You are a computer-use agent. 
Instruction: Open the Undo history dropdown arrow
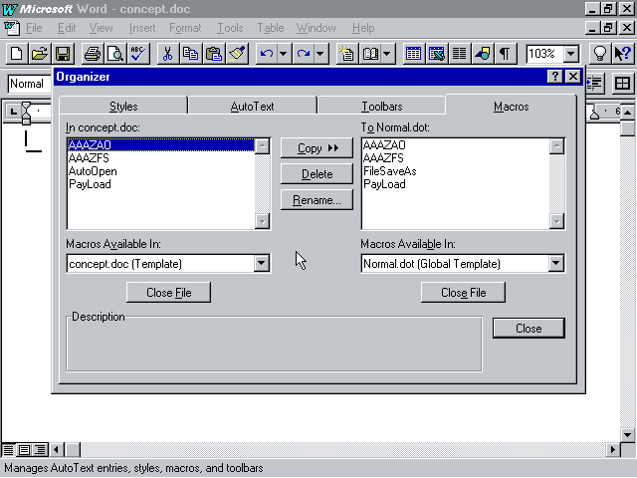pyautogui.click(x=284, y=53)
